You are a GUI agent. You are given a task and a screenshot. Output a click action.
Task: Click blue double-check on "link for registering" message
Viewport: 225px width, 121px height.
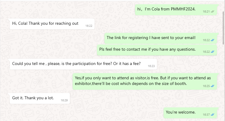213,40
